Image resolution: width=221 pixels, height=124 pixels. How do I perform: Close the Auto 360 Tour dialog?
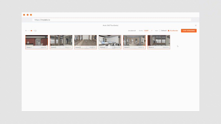click(196, 25)
